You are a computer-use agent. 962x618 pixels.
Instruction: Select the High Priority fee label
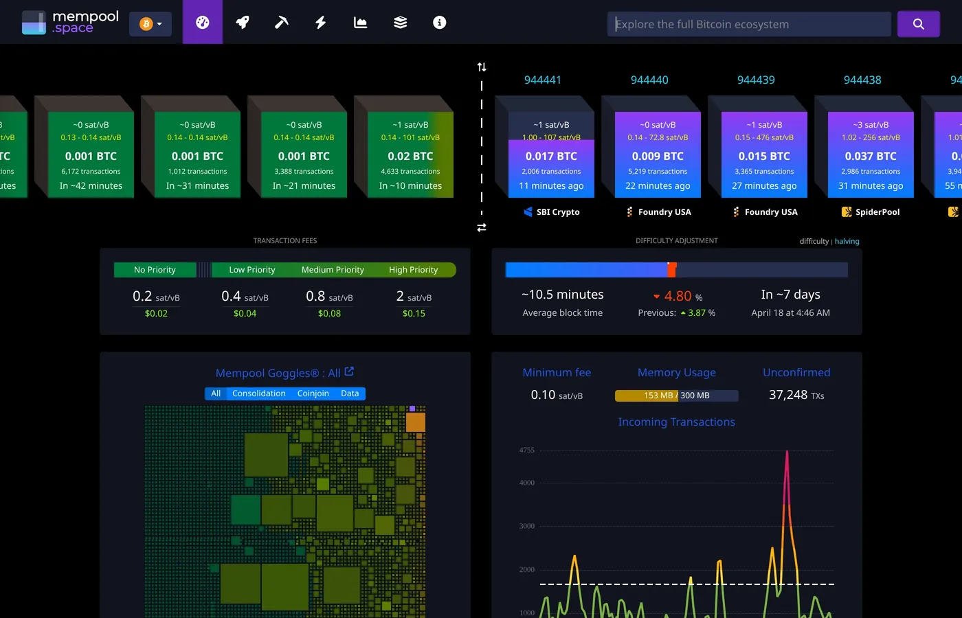coord(413,270)
